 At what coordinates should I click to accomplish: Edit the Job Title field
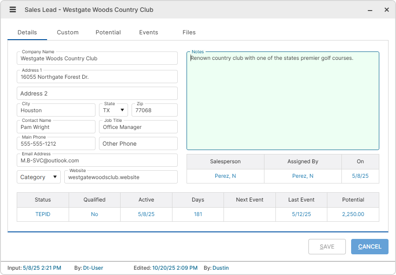coord(139,127)
